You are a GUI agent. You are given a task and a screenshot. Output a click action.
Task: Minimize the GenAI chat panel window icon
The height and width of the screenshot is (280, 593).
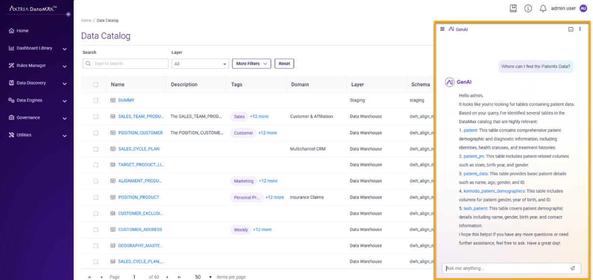(571, 29)
